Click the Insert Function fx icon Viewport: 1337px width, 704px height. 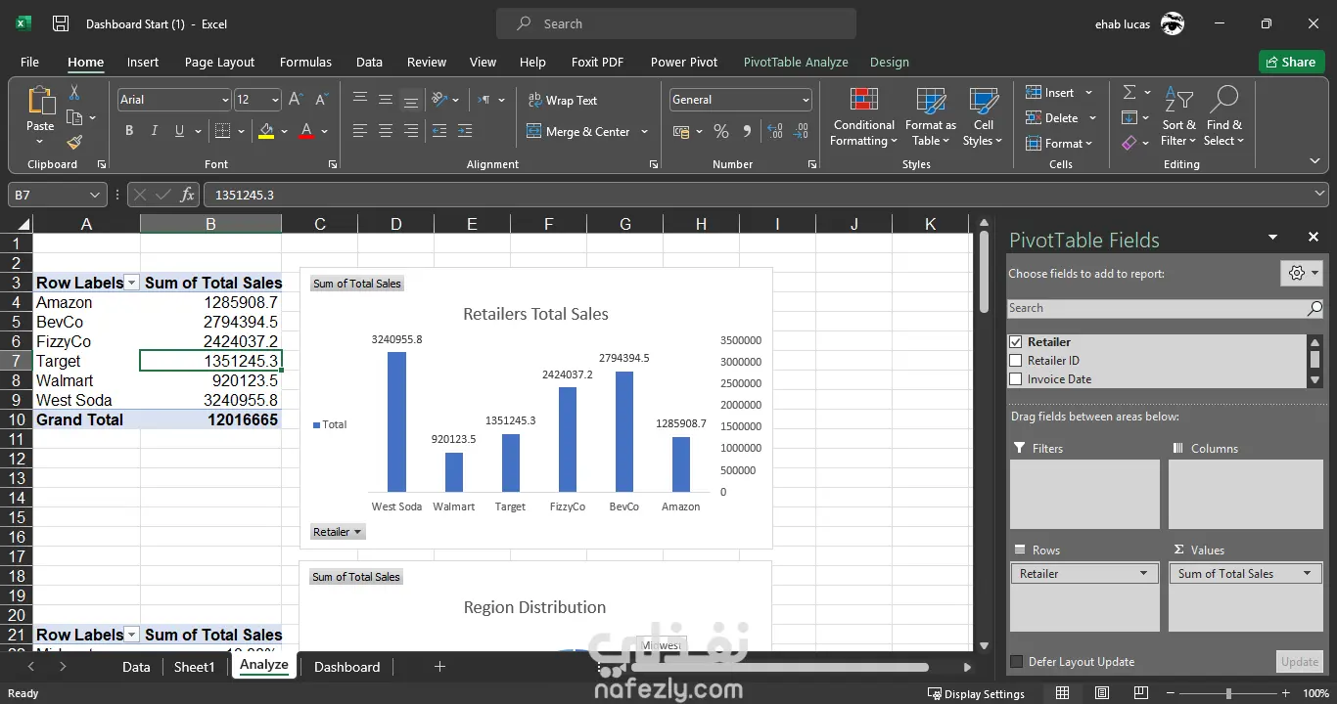coord(188,195)
